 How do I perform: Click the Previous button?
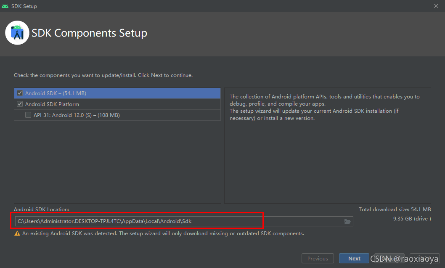click(x=318, y=258)
